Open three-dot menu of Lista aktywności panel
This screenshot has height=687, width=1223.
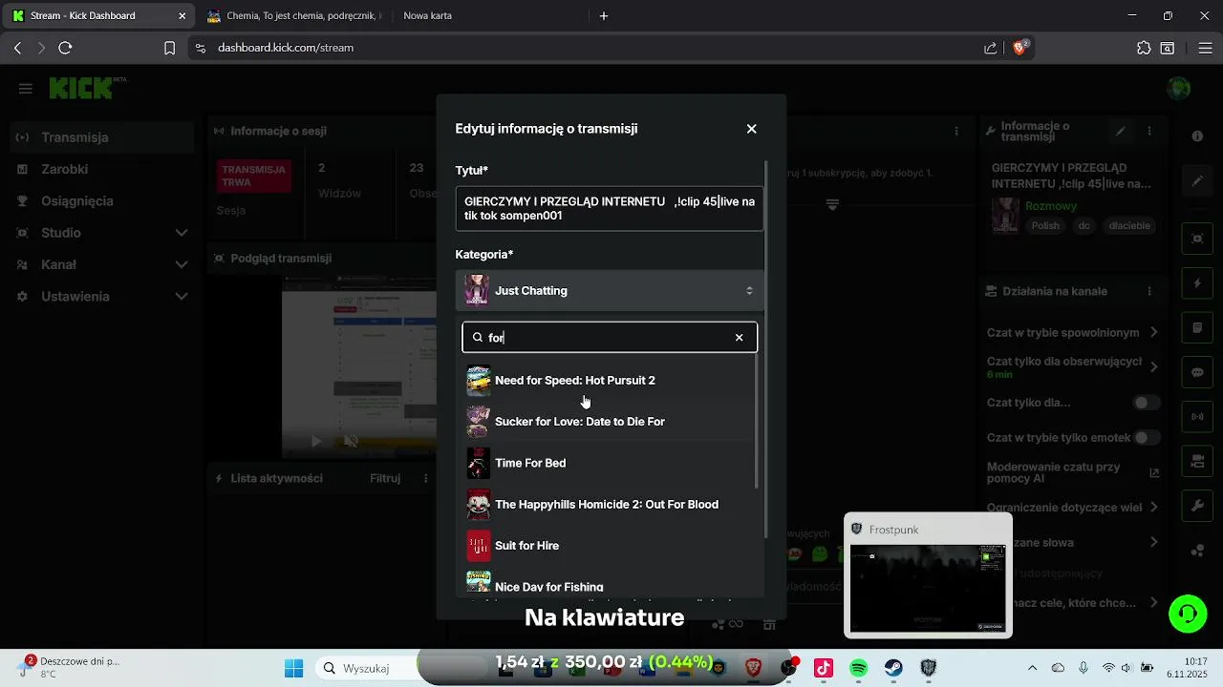click(x=426, y=478)
